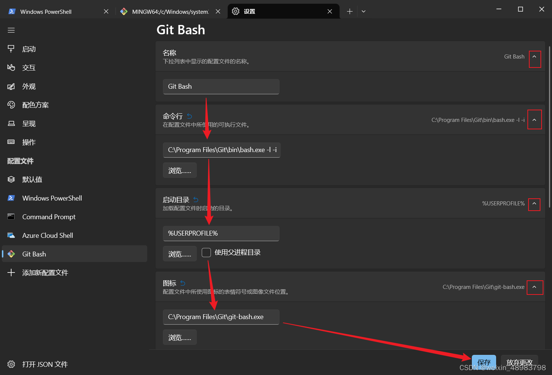Select the 默认值 defaults profile
This screenshot has width=552, height=375.
(75, 179)
